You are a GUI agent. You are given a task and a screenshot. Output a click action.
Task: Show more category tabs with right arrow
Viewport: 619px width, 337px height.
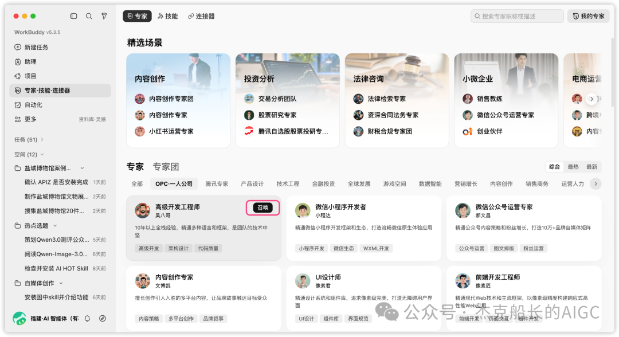(x=596, y=184)
